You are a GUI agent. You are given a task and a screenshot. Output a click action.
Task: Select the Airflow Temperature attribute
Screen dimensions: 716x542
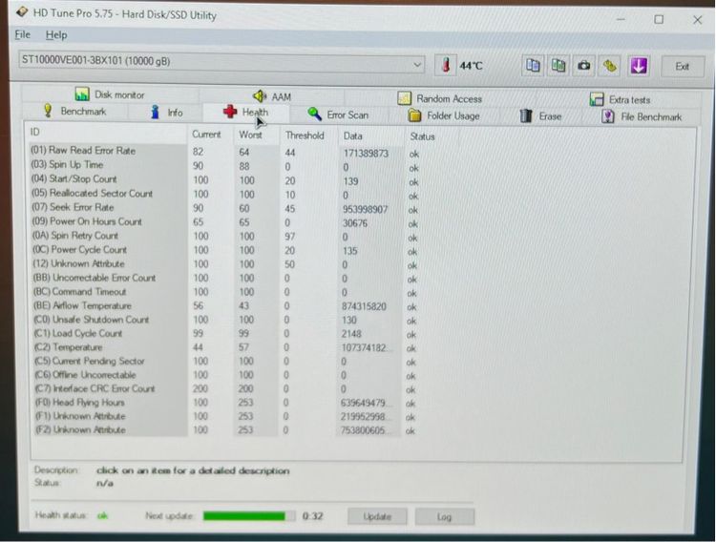[82, 305]
